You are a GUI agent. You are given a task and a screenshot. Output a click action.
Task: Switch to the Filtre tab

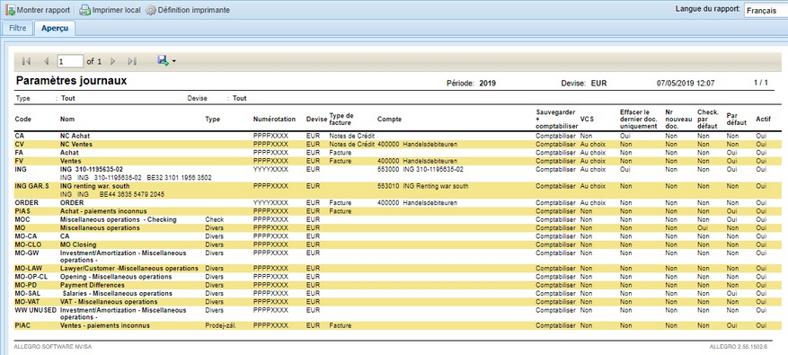click(x=18, y=28)
